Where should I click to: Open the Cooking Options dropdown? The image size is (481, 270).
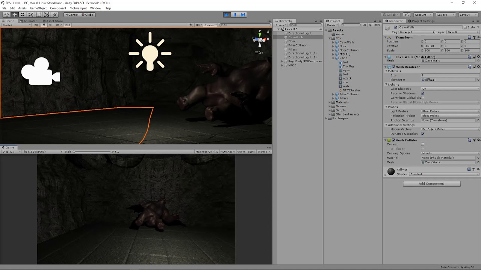coord(451,153)
